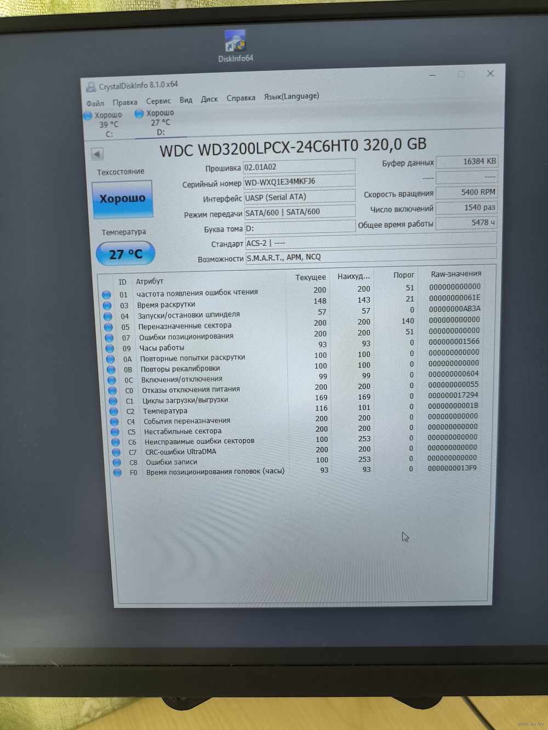Click status orb for attribute C6 uncorrectable sectors
The height and width of the screenshot is (730, 548).
[116, 442]
